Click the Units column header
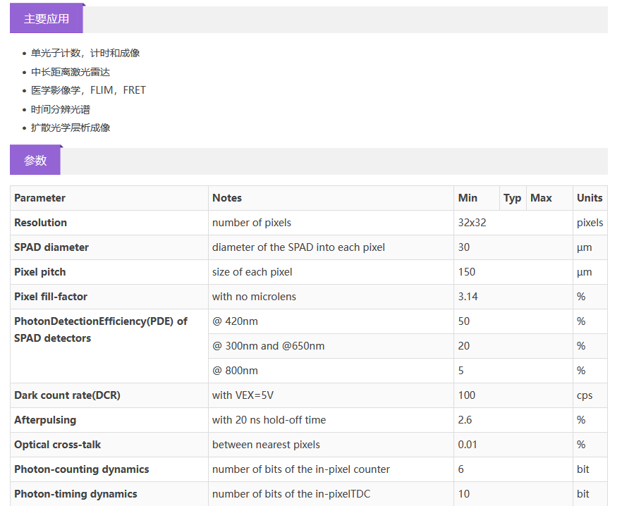This screenshot has height=506, width=622. click(x=590, y=198)
